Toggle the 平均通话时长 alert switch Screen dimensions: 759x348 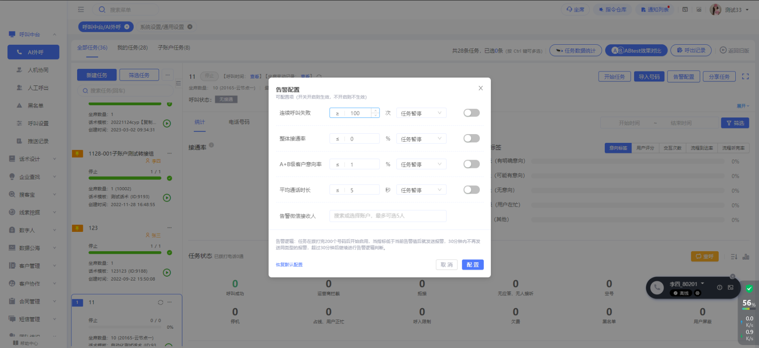click(472, 190)
